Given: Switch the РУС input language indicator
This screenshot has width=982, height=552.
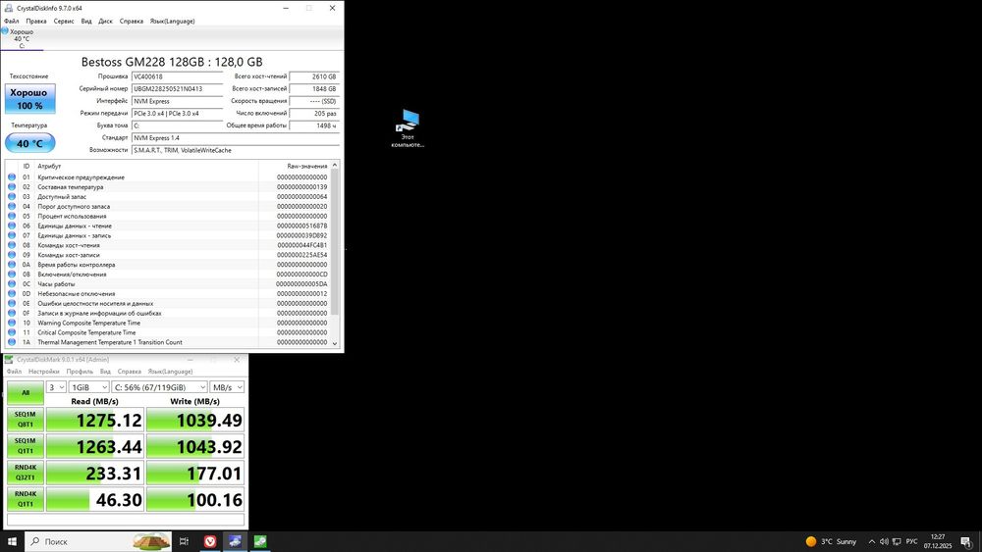Looking at the screenshot, I should click(912, 541).
